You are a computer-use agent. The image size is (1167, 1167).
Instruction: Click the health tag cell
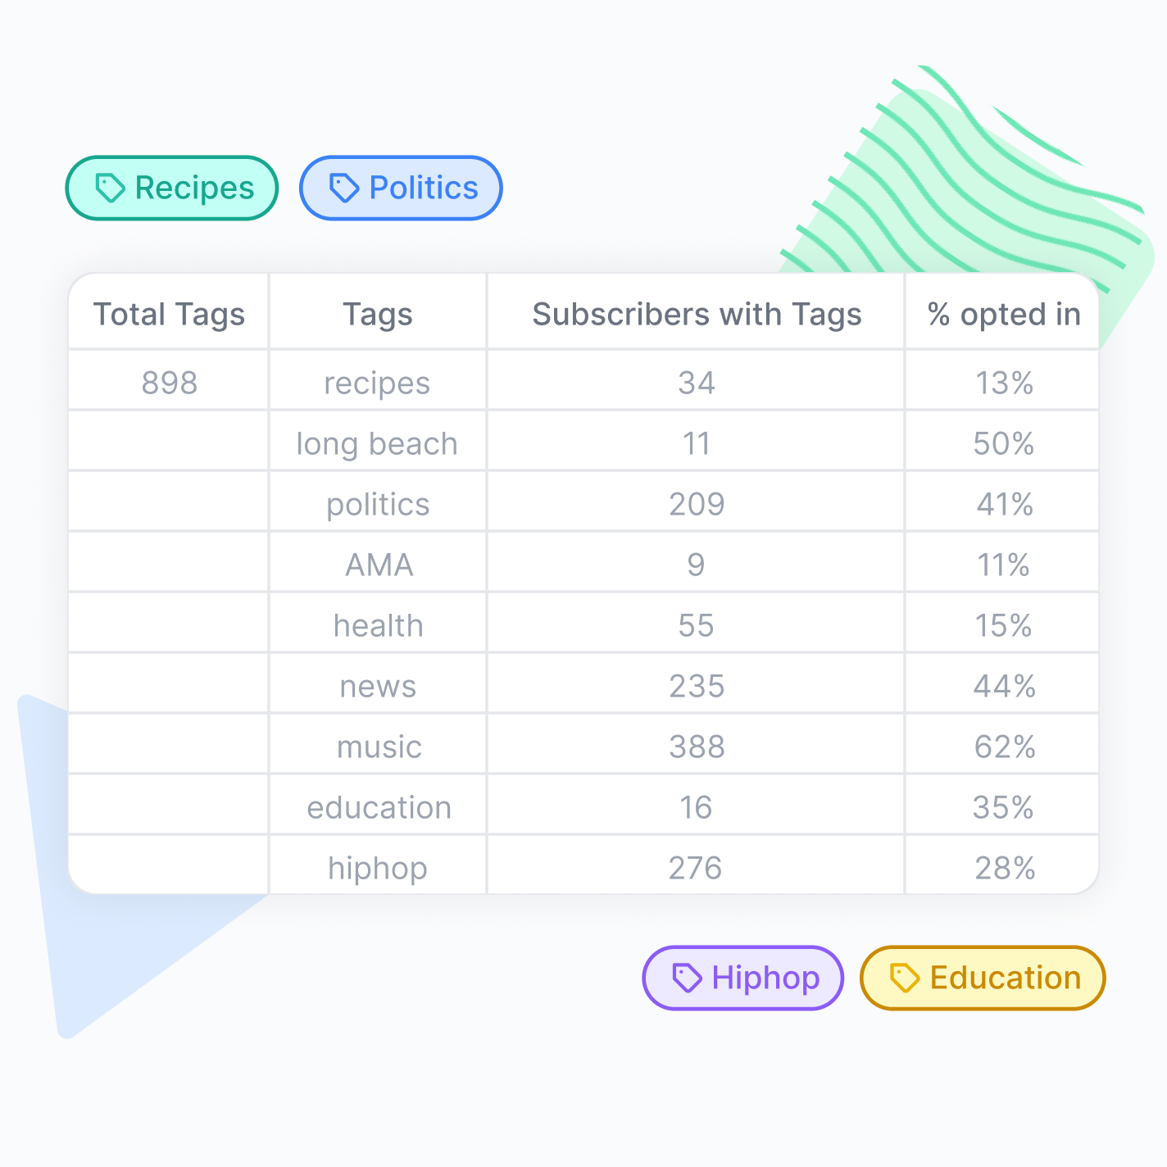pyautogui.click(x=378, y=625)
